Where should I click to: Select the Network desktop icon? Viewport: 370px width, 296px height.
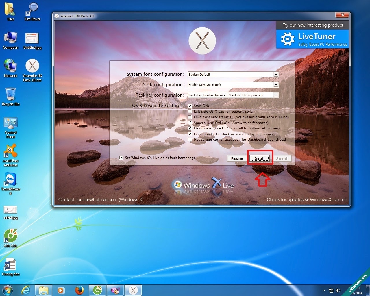11,68
